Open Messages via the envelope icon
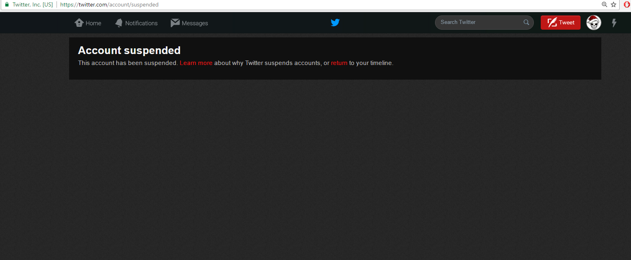This screenshot has width=631, height=260. coord(175,23)
